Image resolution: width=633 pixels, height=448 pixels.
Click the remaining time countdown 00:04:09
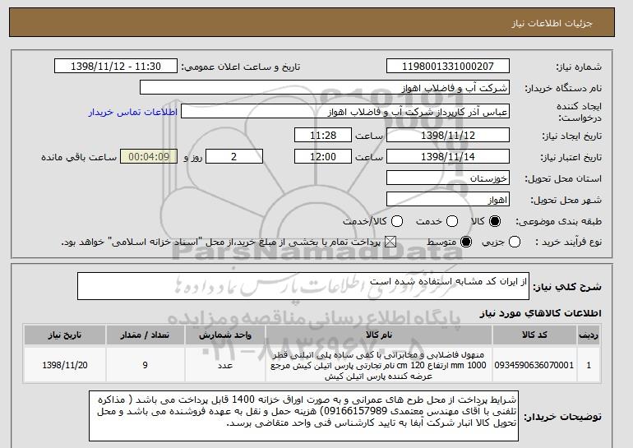click(149, 157)
